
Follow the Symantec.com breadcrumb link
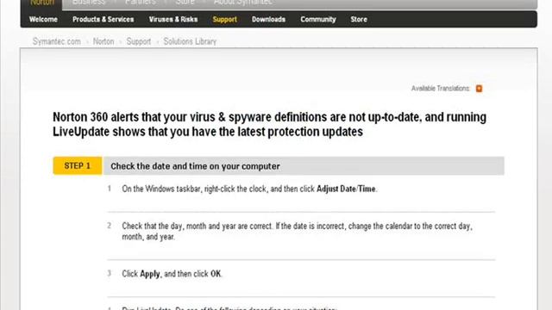[x=57, y=41]
